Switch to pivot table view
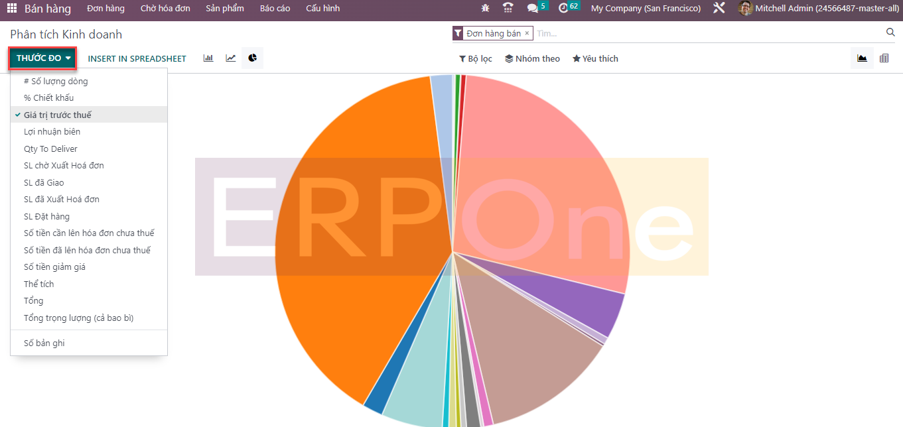 [884, 58]
